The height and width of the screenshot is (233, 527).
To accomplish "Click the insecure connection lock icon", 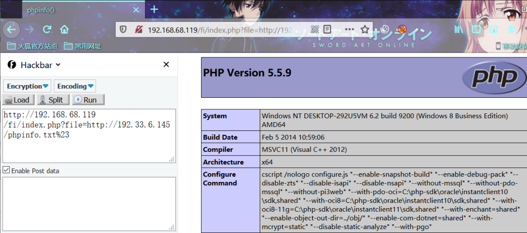I will [x=139, y=30].
